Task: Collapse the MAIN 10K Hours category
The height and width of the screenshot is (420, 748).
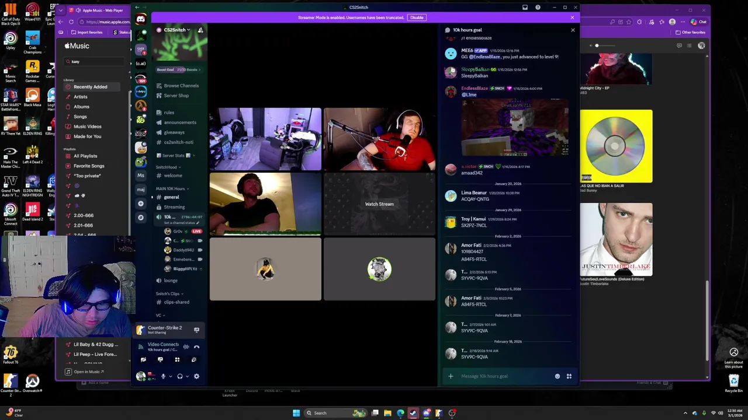Action: coord(172,189)
